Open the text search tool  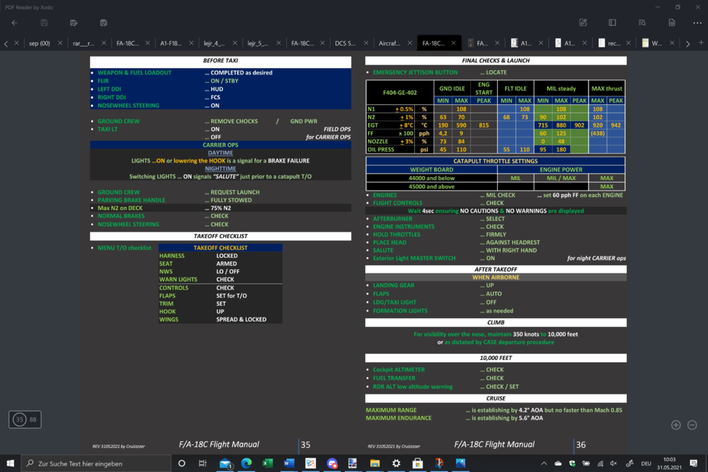pos(642,23)
